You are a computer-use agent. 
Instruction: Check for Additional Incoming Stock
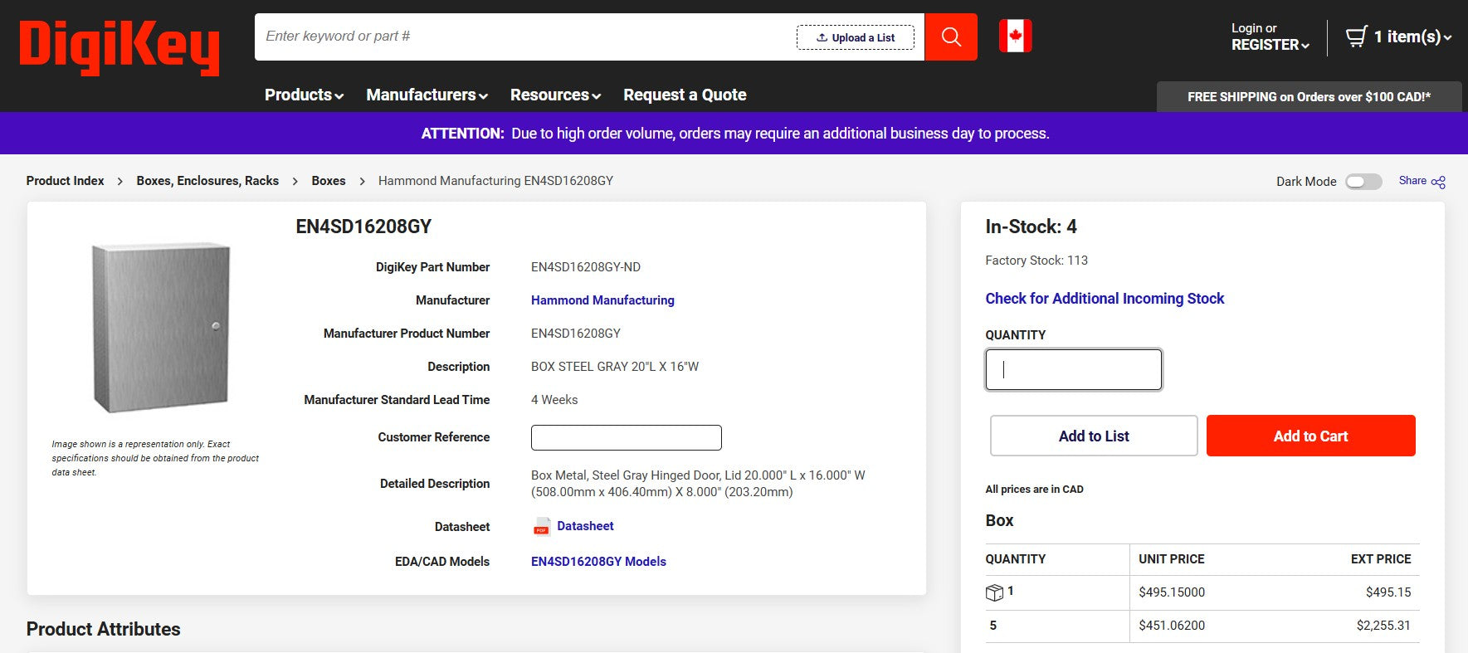point(1105,299)
